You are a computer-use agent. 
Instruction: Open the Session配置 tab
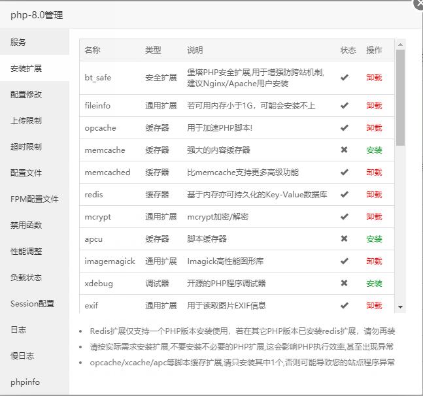(35, 304)
